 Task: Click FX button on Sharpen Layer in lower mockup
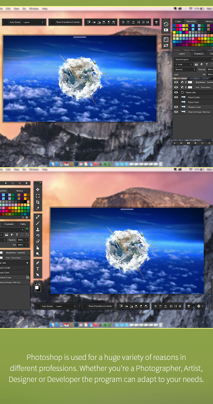[28, 278]
